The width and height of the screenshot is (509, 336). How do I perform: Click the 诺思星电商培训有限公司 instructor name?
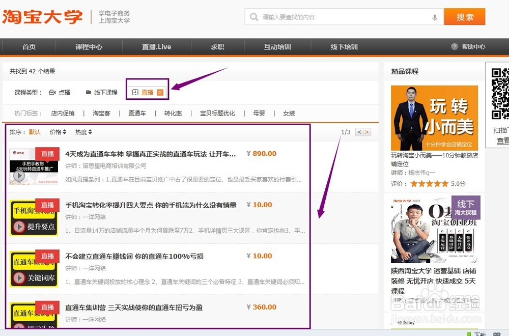pyautogui.click(x=115, y=166)
